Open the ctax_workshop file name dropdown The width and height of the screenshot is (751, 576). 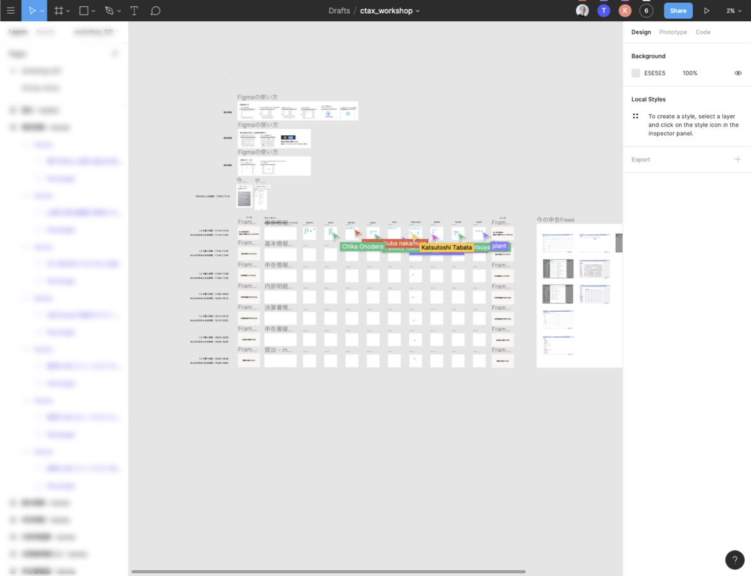[417, 11]
